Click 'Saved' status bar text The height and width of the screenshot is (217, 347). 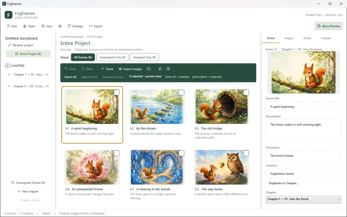tap(46, 214)
